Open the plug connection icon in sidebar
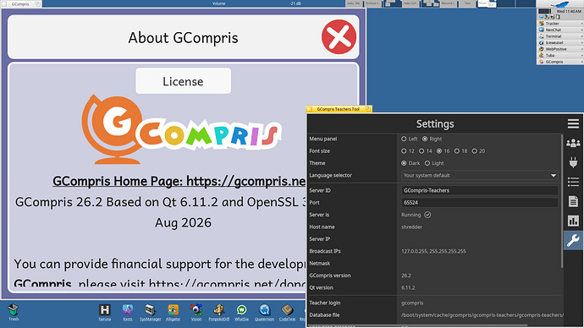584x328 pixels. coord(573,162)
